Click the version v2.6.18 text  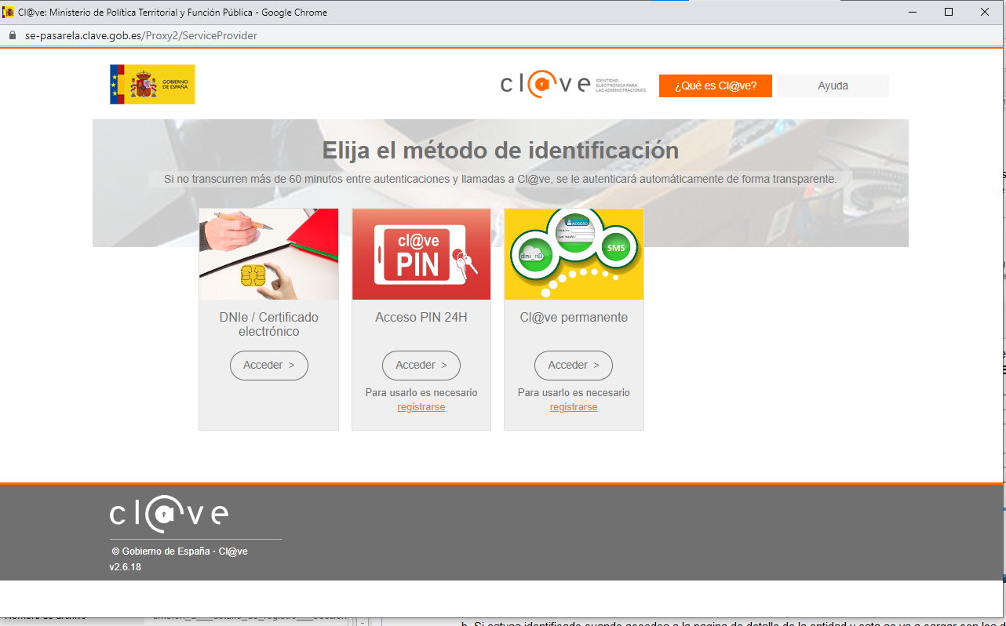tap(126, 567)
